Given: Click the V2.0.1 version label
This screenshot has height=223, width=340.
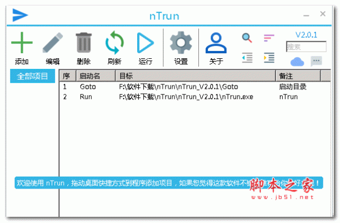Looking at the screenshot, I should coord(306,35).
